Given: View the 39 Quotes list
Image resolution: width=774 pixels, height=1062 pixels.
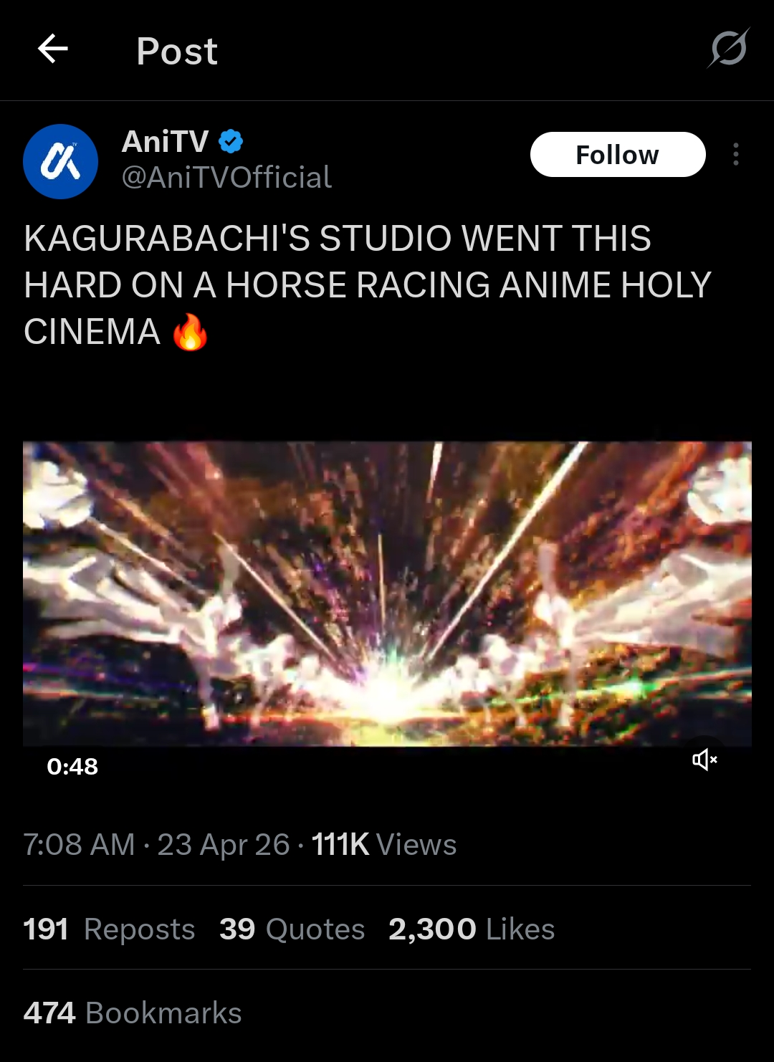Looking at the screenshot, I should (x=292, y=929).
